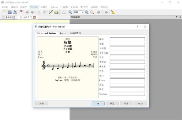Focus the Tagline input field
The image size is (182, 120).
(127, 94)
